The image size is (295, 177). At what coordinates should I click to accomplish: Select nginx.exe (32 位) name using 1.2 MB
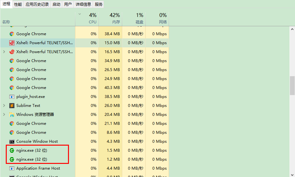pyautogui.click(x=32, y=159)
